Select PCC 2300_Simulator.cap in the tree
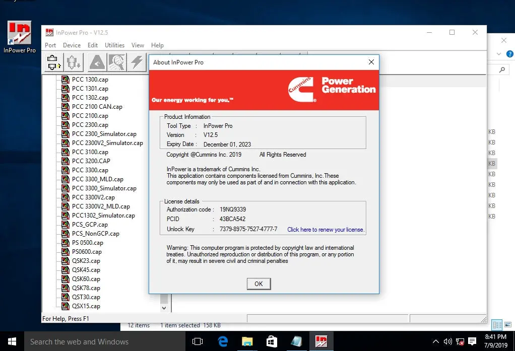Viewport: 515px width, 351px height. tap(104, 134)
